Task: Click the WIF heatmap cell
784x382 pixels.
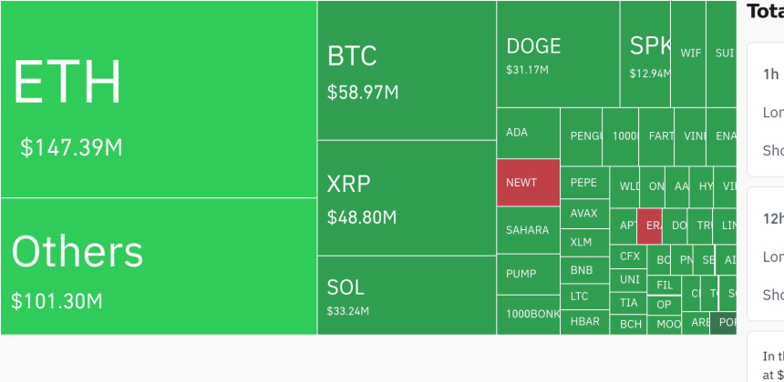Action: [690, 53]
